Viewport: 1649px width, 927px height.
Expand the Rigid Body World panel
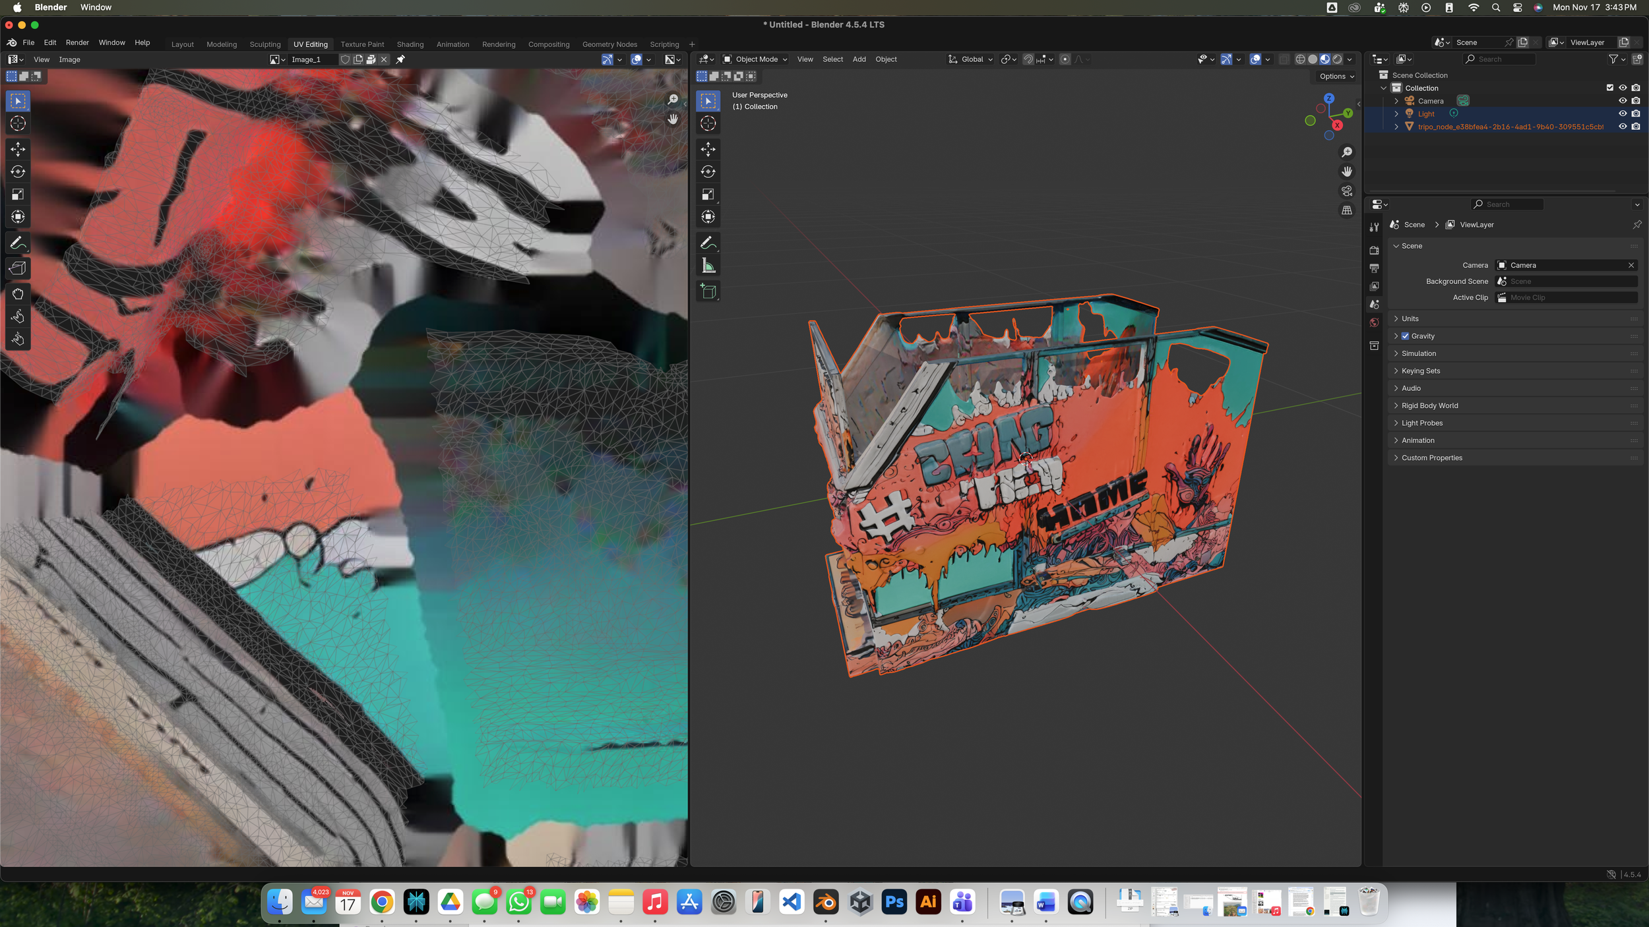point(1429,405)
